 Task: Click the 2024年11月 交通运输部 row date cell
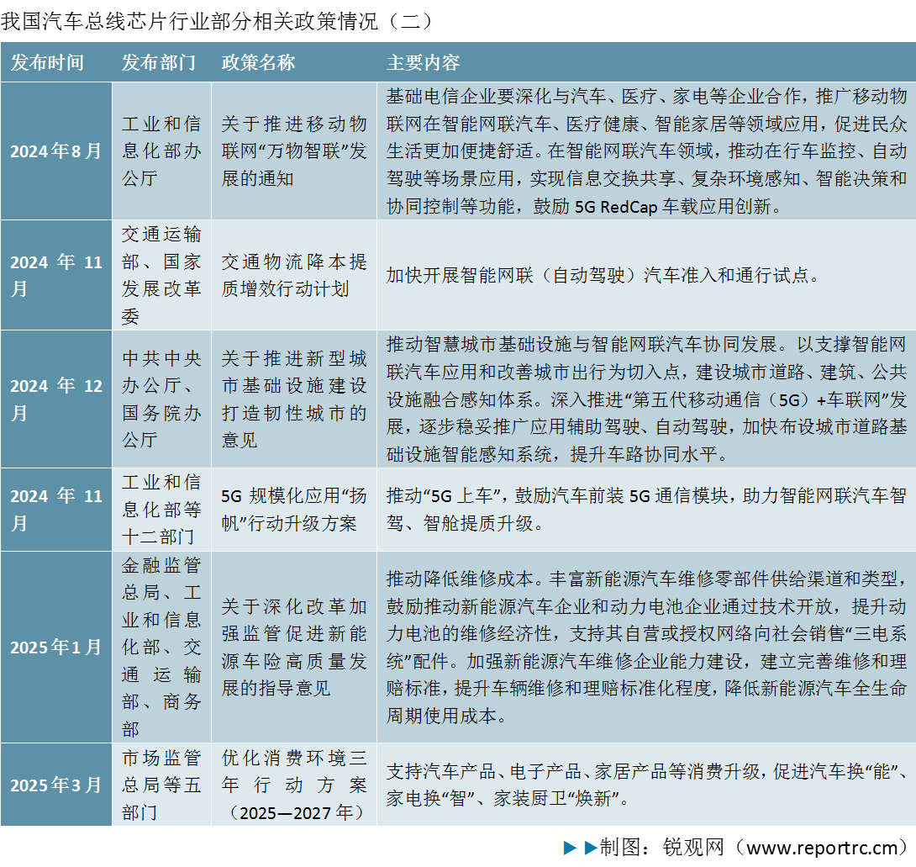click(56, 273)
